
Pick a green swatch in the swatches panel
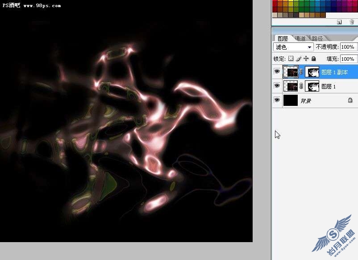(302, 4)
